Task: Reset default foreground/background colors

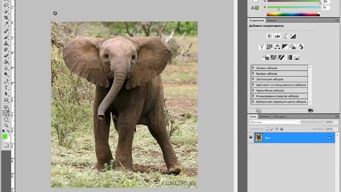Action: coord(4,131)
